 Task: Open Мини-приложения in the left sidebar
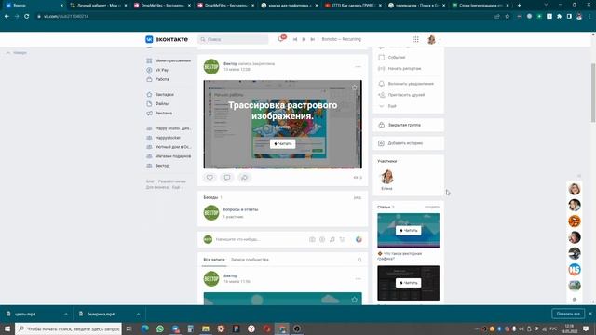click(x=169, y=60)
